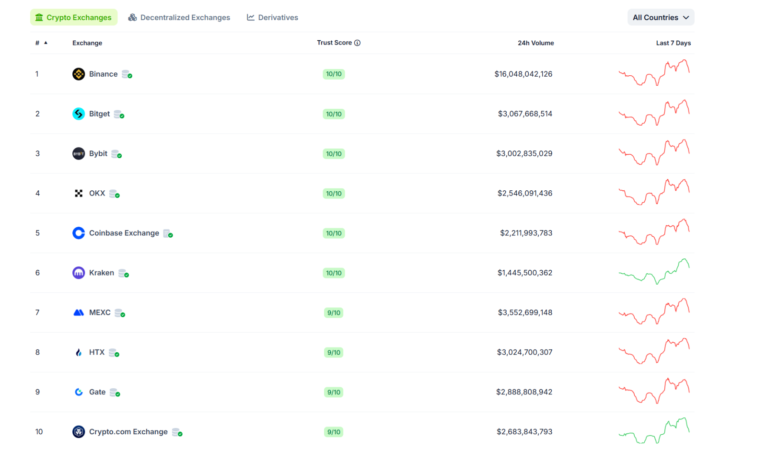Click Kraken's green 7-day sparkline chart

(x=654, y=272)
